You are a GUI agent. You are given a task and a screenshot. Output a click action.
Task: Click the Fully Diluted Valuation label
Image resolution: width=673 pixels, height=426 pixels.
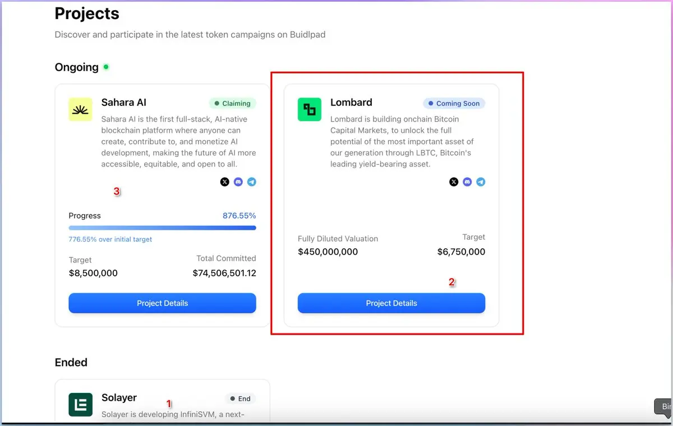click(338, 239)
